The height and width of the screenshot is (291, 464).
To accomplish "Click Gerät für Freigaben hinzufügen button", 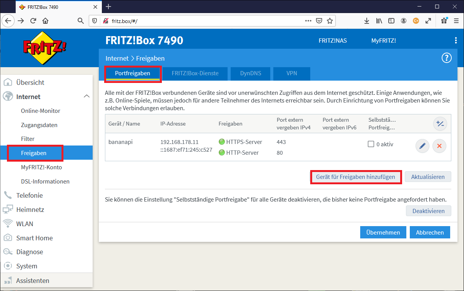I will click(356, 177).
